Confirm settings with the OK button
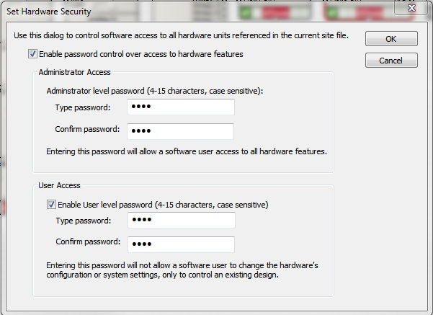This screenshot has width=433, height=315. coord(391,39)
